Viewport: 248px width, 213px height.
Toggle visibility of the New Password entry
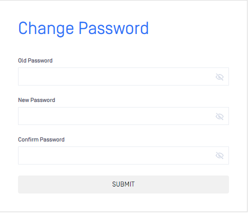(x=219, y=116)
